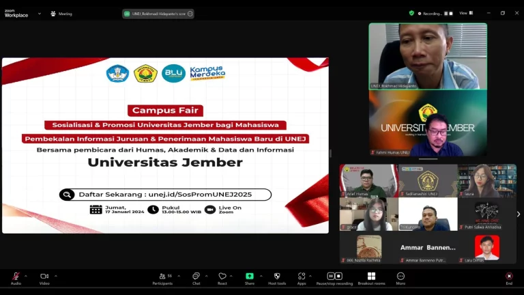Click the Kemendikbud blue logo on slide
The width and height of the screenshot is (524, 295).
tap(117, 73)
